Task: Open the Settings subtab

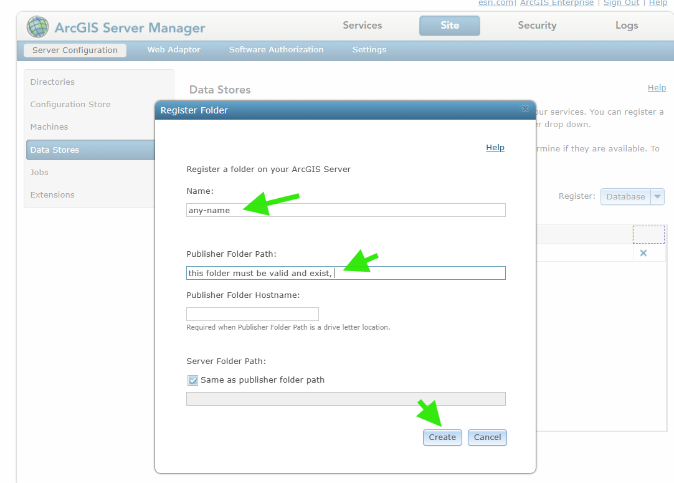Action: pos(369,50)
